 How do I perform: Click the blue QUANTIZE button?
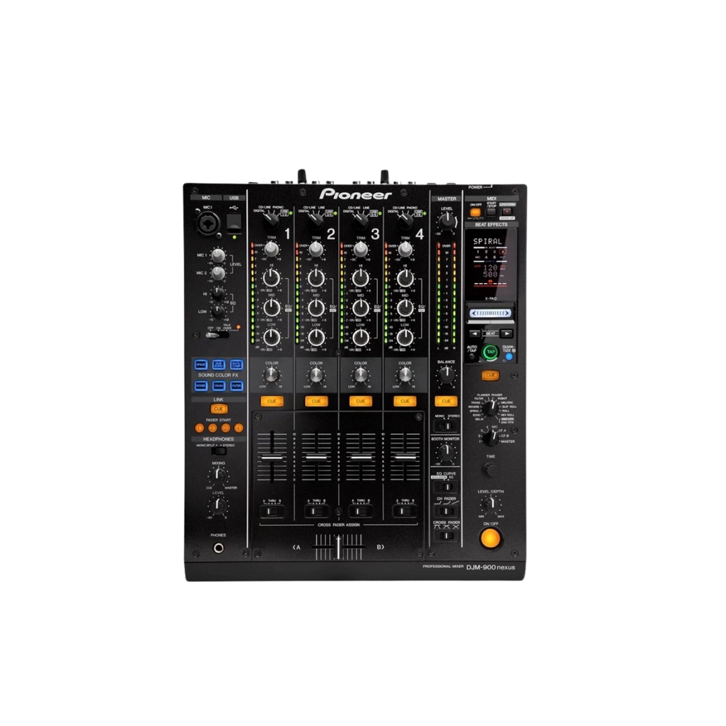click(509, 357)
